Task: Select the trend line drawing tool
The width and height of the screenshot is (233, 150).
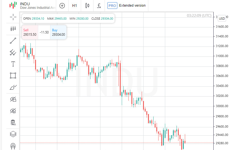Action: (x=13, y=41)
